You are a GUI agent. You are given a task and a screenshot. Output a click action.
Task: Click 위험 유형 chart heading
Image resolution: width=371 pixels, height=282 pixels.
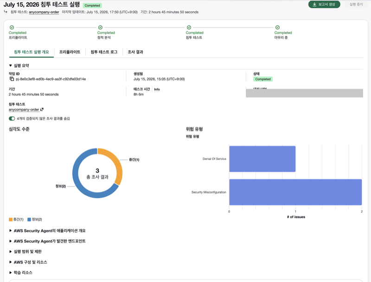click(194, 129)
